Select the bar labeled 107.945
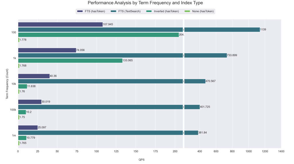This screenshot has width=294, height=164. point(60,25)
